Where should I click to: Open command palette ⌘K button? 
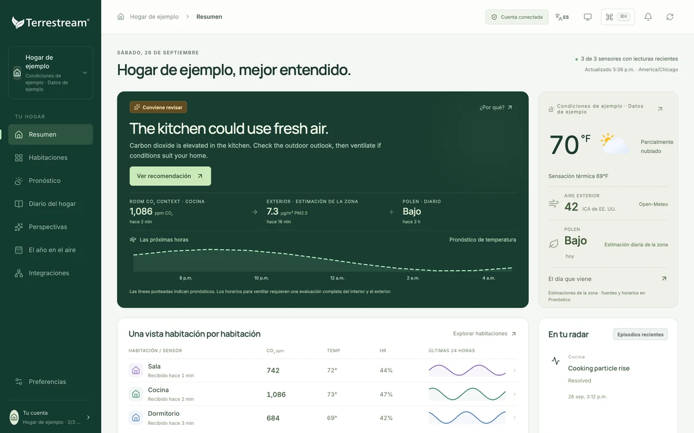[618, 17]
